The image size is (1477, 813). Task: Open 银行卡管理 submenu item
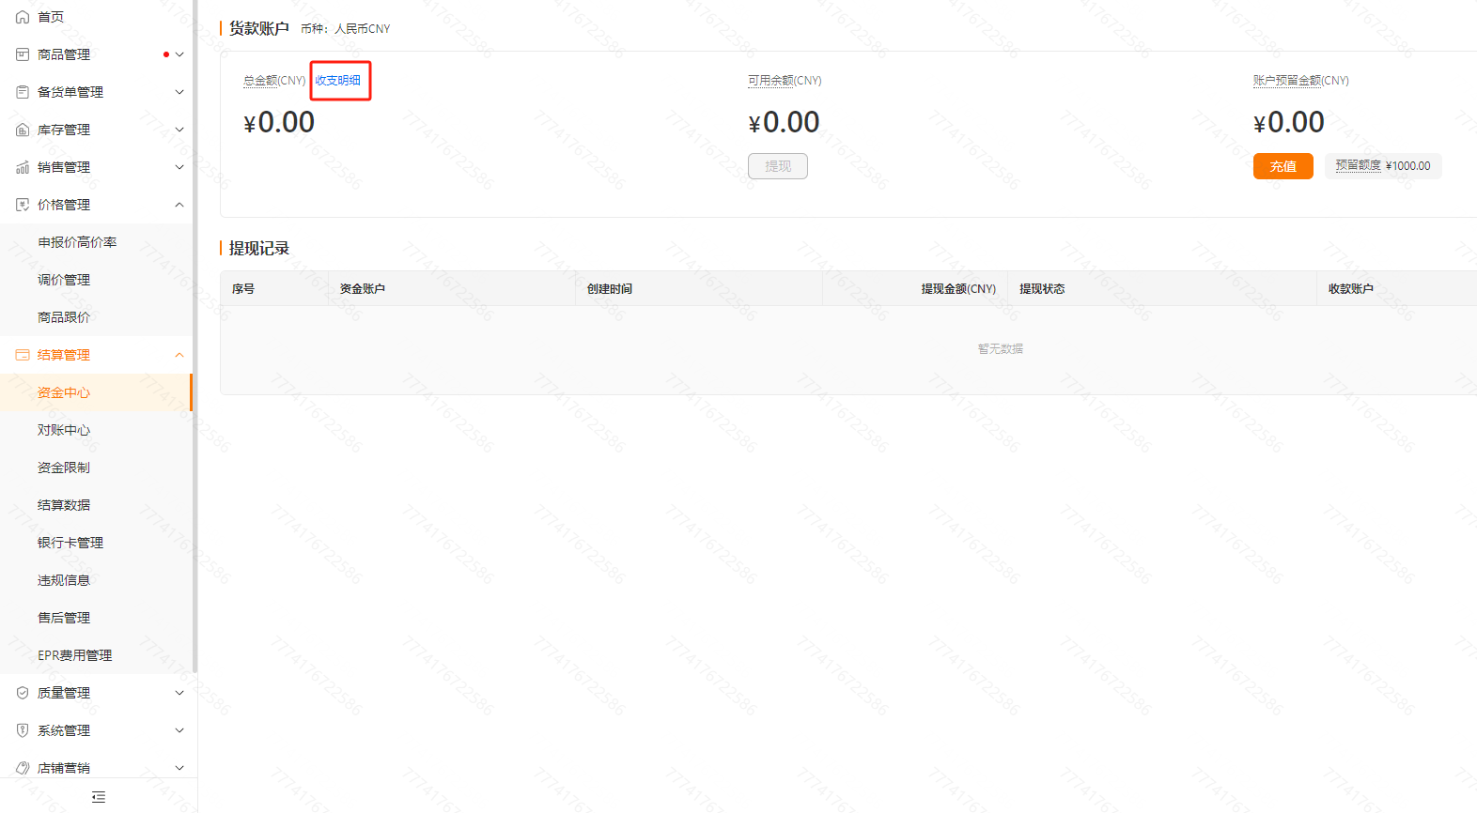(96, 543)
